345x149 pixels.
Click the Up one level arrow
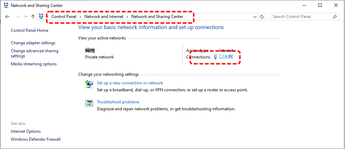[x=33, y=17]
